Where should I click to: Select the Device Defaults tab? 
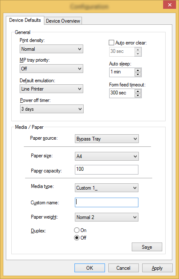click(x=25, y=20)
